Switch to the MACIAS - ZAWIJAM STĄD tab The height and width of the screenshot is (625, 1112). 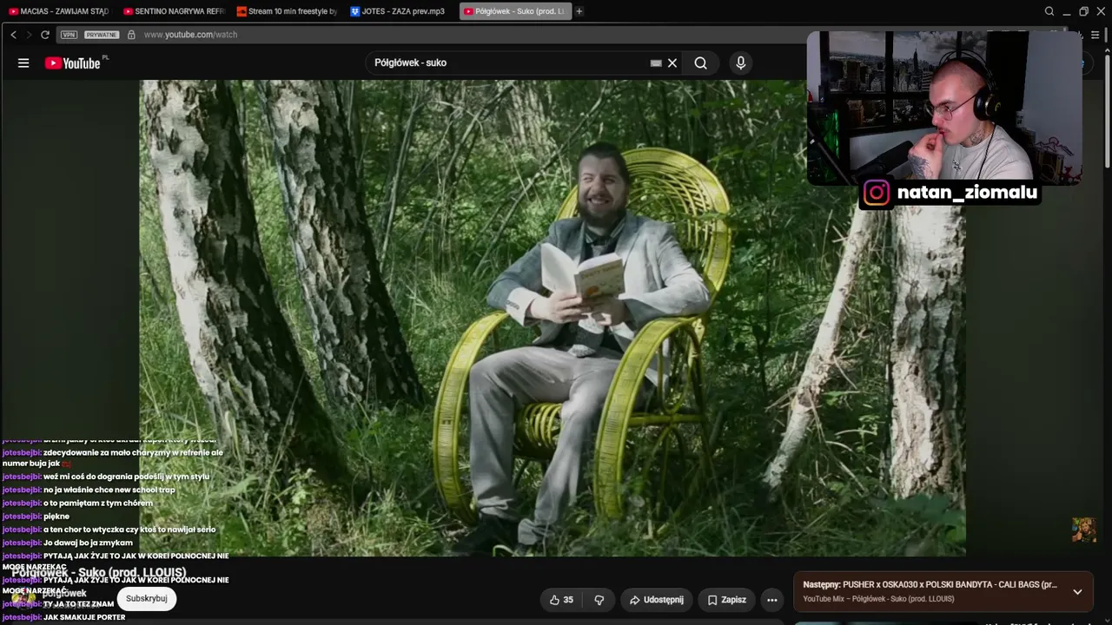tap(58, 11)
